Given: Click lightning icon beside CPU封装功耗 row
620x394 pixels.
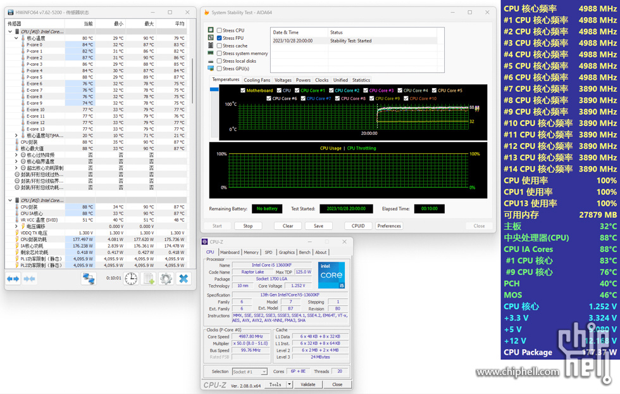Looking at the screenshot, I should pyautogui.click(x=17, y=239).
